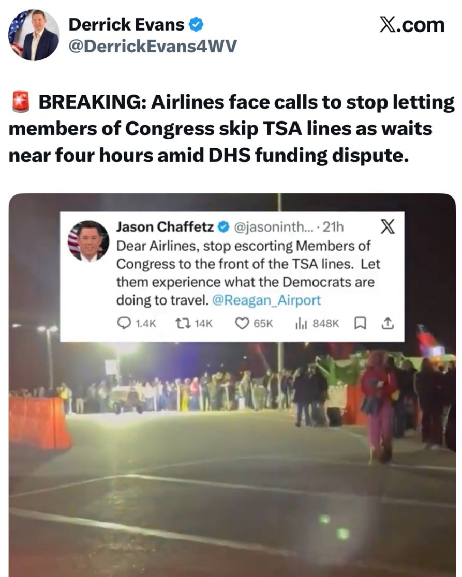The height and width of the screenshot is (577, 462).
Task: Click the X logo in quoted tweet
Action: [388, 226]
